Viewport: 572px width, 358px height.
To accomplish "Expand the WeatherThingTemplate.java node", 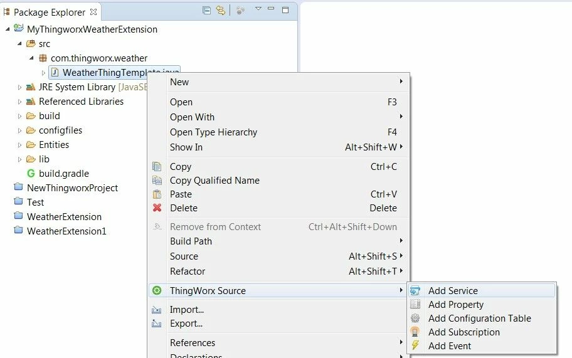I will [43, 73].
